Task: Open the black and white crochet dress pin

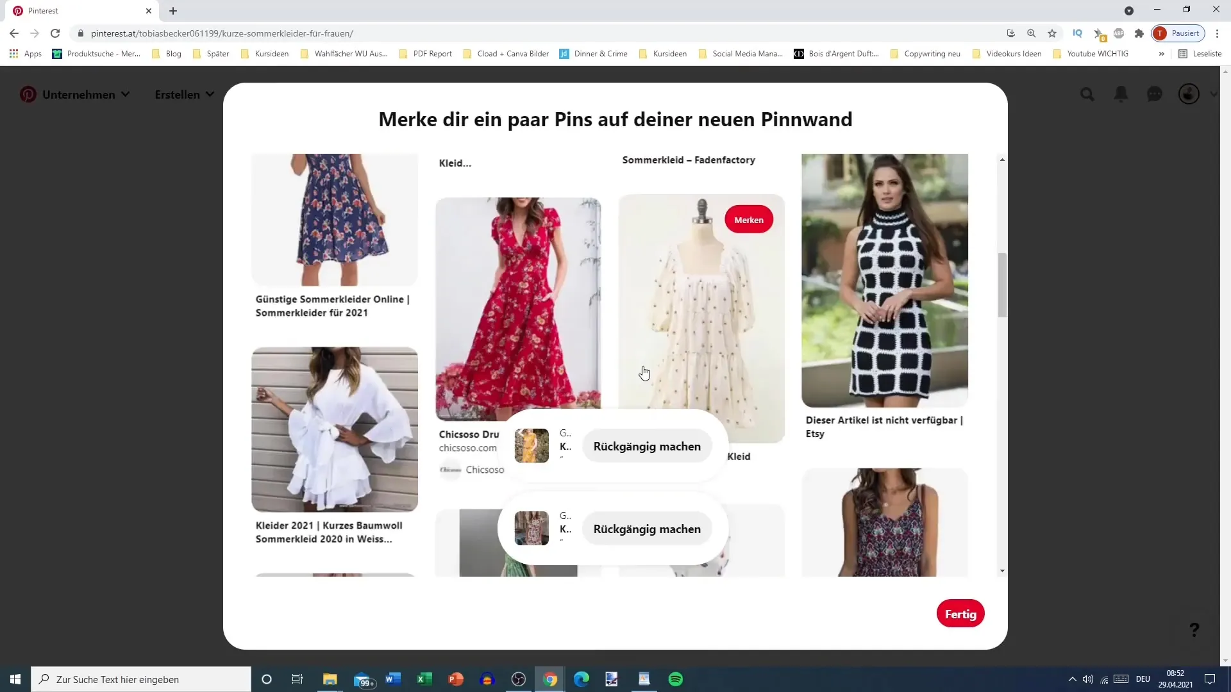Action: [885, 280]
